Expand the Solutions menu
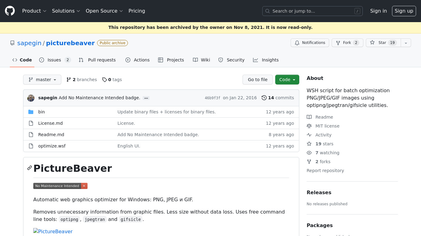The width and height of the screenshot is (421, 236). point(66,11)
